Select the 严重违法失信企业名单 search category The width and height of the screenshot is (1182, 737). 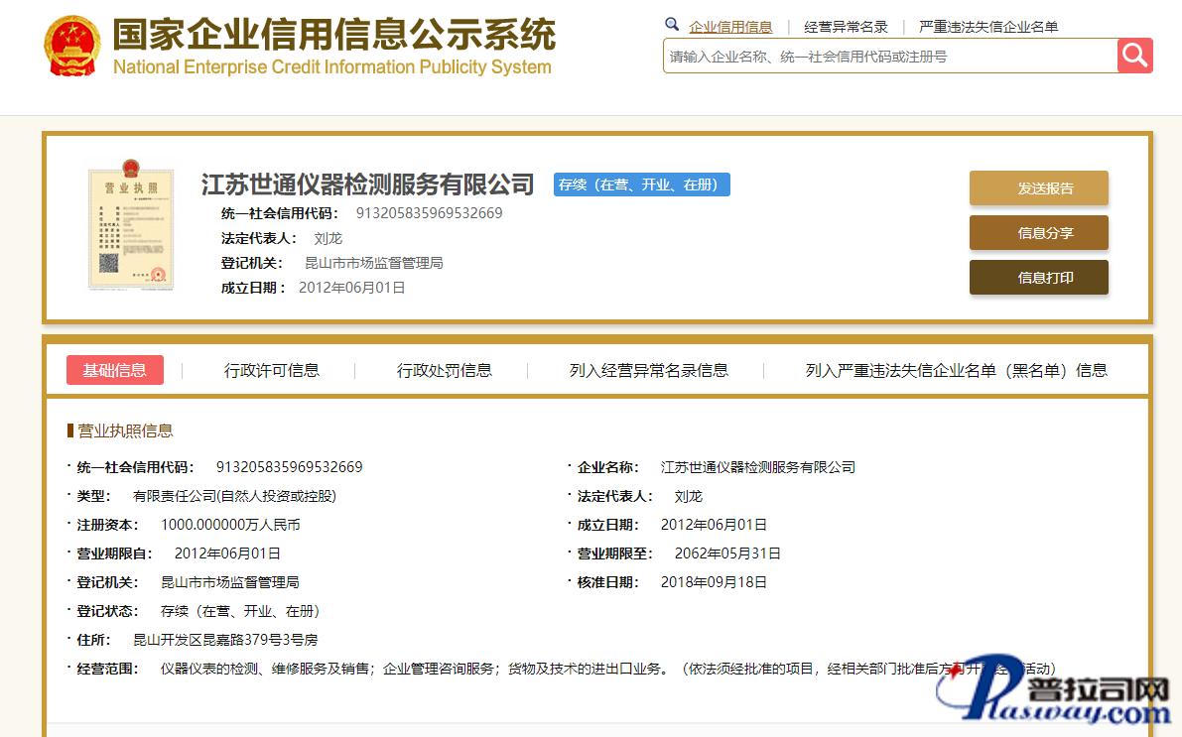tap(988, 27)
